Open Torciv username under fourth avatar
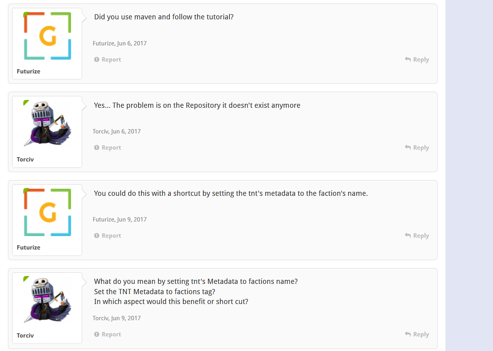This screenshot has height=351, width=493. point(25,336)
